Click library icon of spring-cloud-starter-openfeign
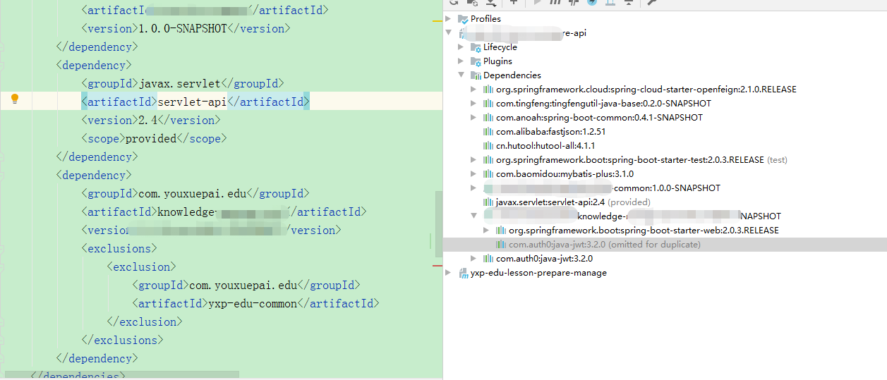The width and height of the screenshot is (887, 380). (x=488, y=90)
